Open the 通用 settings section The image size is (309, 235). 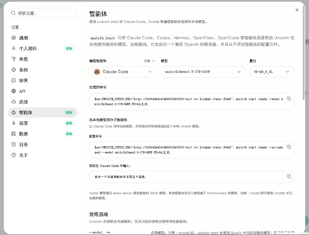[42, 38]
